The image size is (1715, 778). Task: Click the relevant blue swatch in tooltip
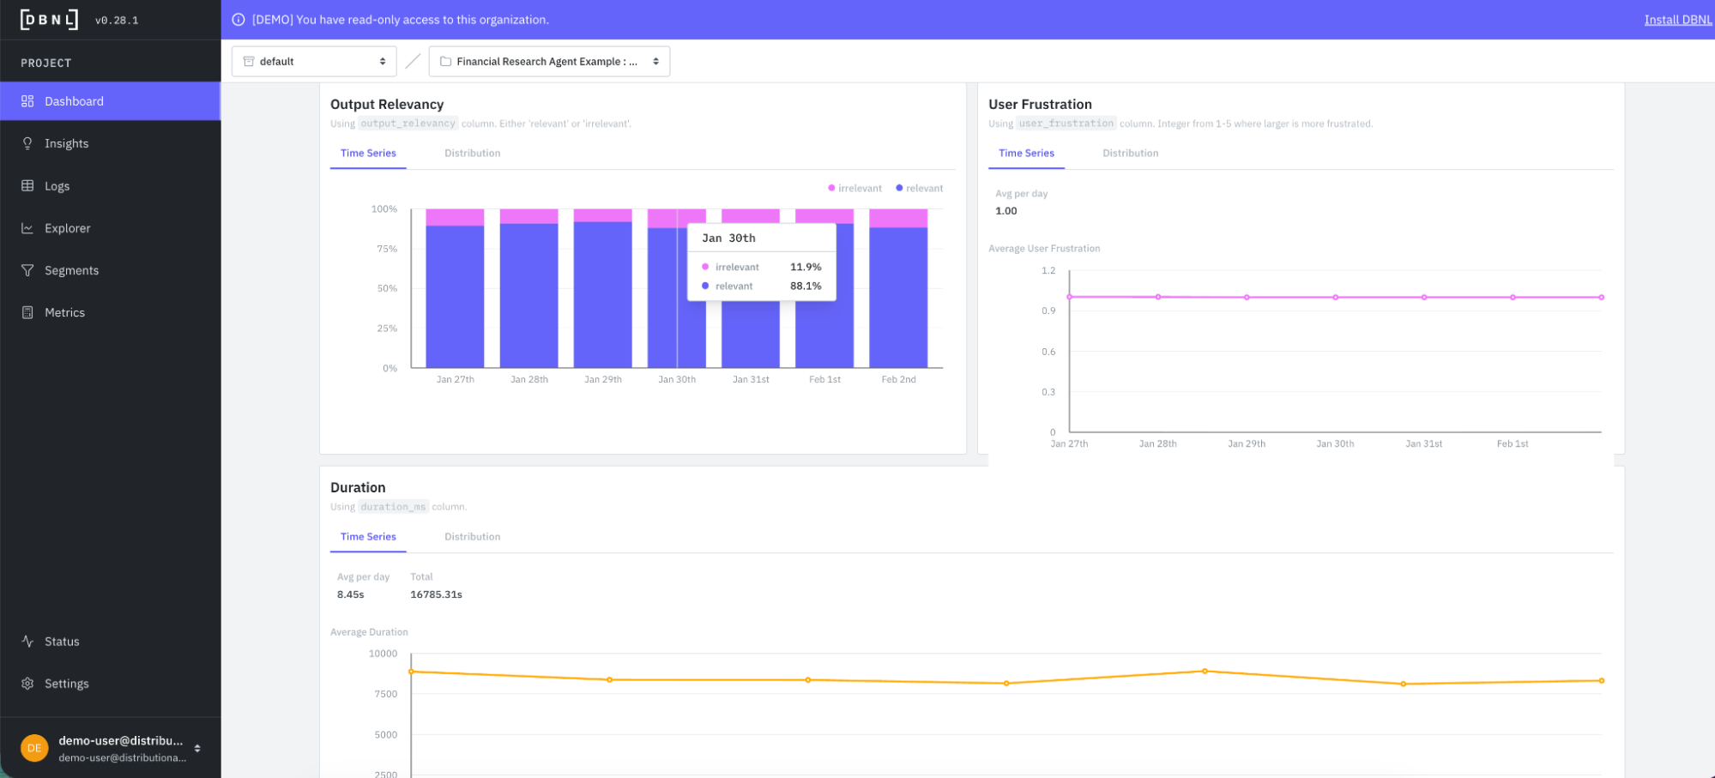pyautogui.click(x=705, y=286)
